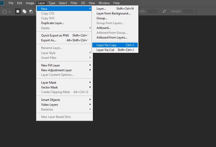Click Create Clipping Mask entry
216x147 pixels.
coord(64,92)
